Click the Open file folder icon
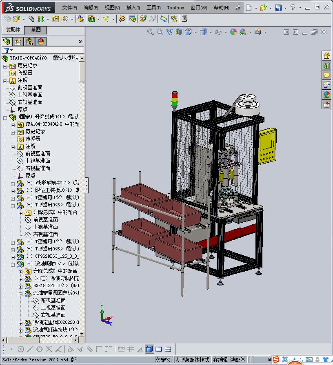The height and width of the screenshot is (365, 333). click(x=263, y=8)
